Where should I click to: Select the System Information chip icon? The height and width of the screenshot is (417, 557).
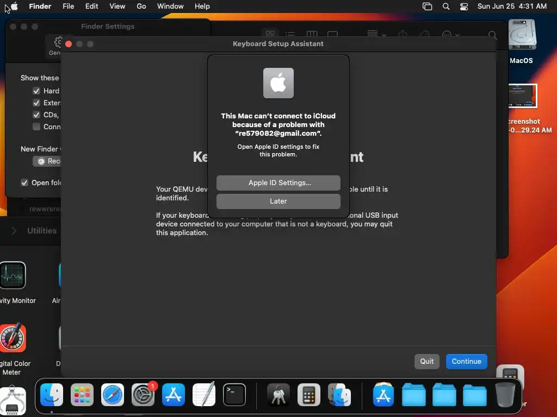point(13,401)
